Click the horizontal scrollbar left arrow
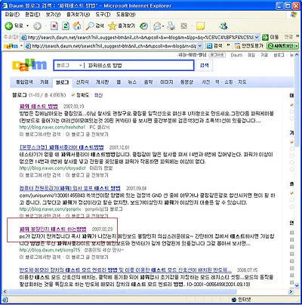The image size is (302, 305). point(5,291)
